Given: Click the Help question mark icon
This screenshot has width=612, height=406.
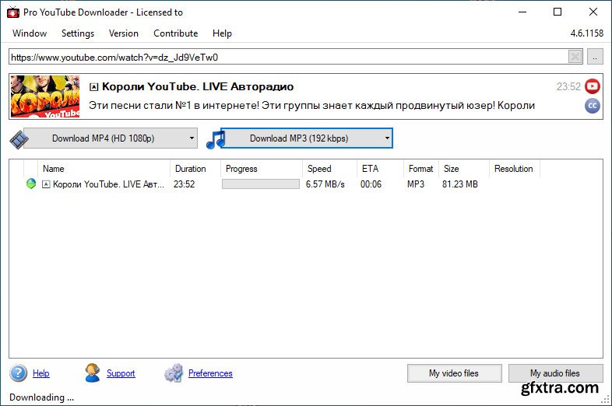Looking at the screenshot, I should coord(19,373).
